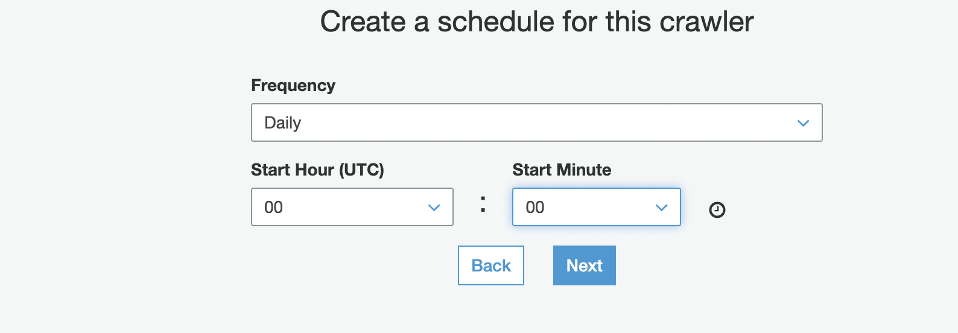The height and width of the screenshot is (333, 958).
Task: Click the Frequency field label
Action: click(x=293, y=86)
